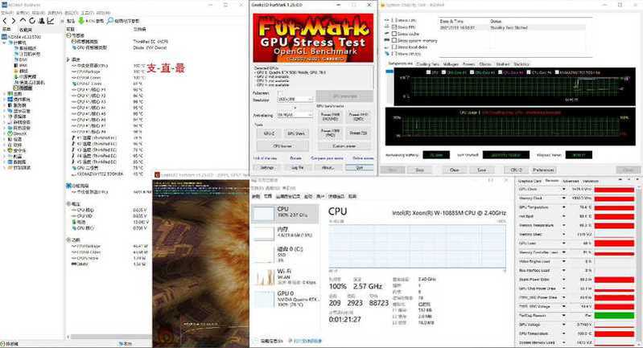Screen dimensions: 643x348
Task: Uncheck the Stress FPU checkbox
Action: click(x=394, y=27)
